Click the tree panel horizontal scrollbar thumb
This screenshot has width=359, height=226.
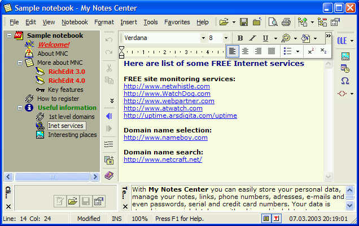[x=52, y=176]
